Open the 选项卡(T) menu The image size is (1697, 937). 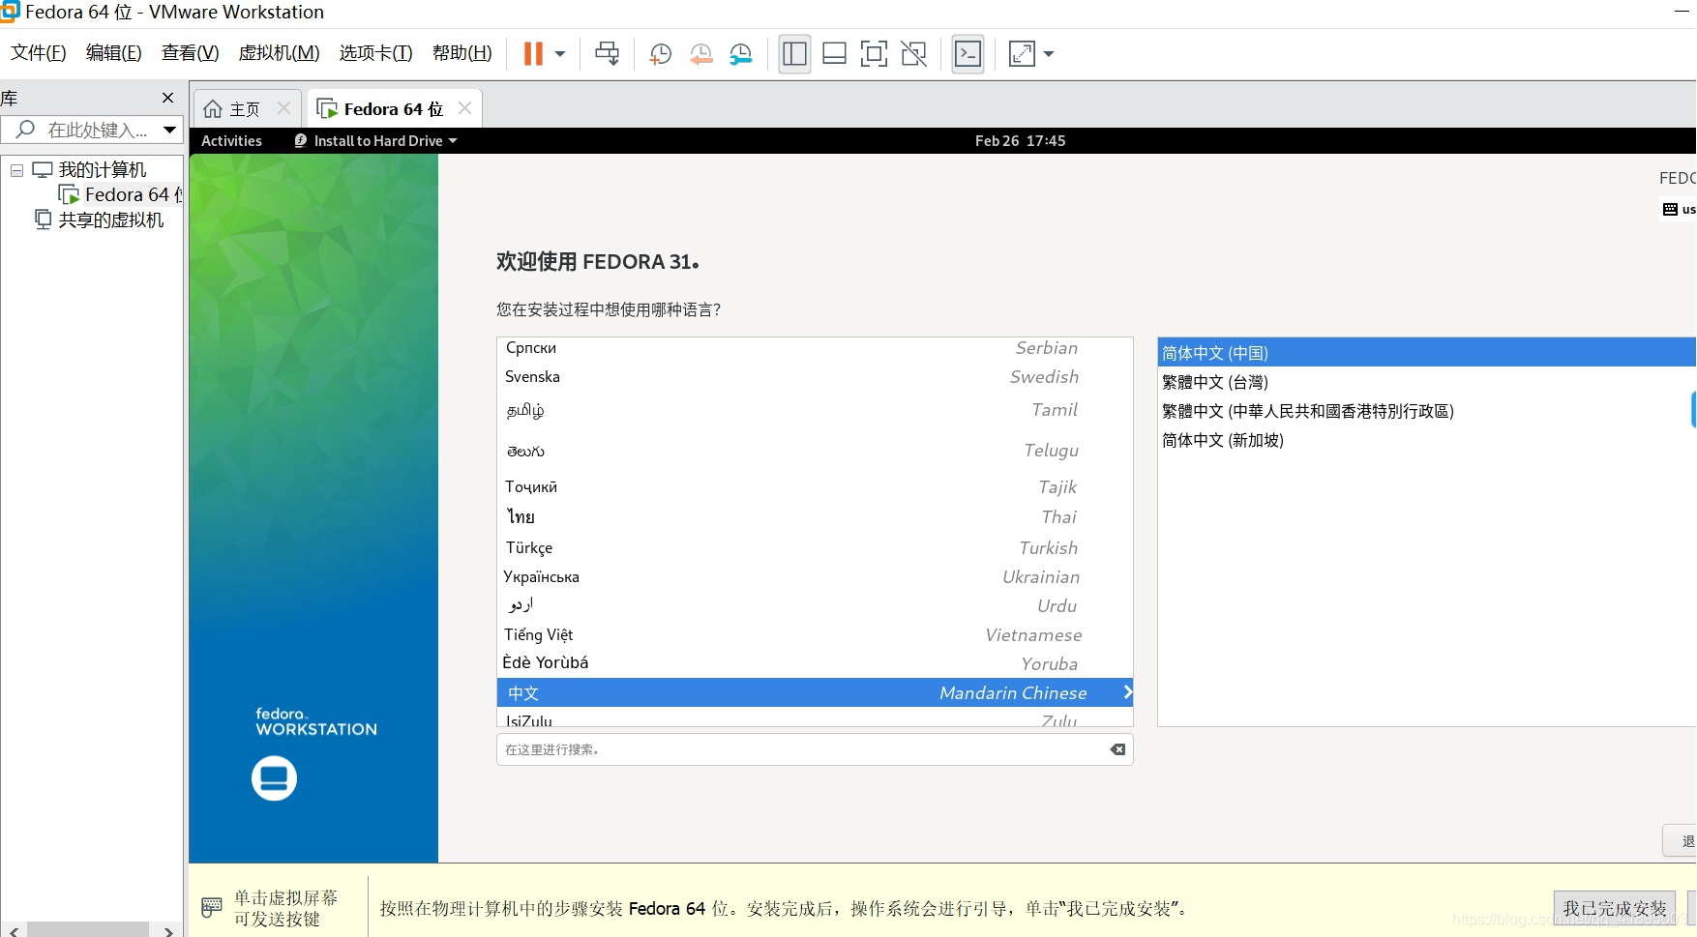coord(376,53)
